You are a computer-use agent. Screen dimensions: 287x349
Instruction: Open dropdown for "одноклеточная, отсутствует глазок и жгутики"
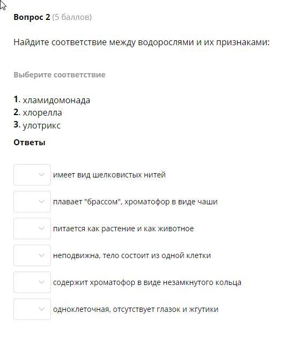[x=32, y=309]
